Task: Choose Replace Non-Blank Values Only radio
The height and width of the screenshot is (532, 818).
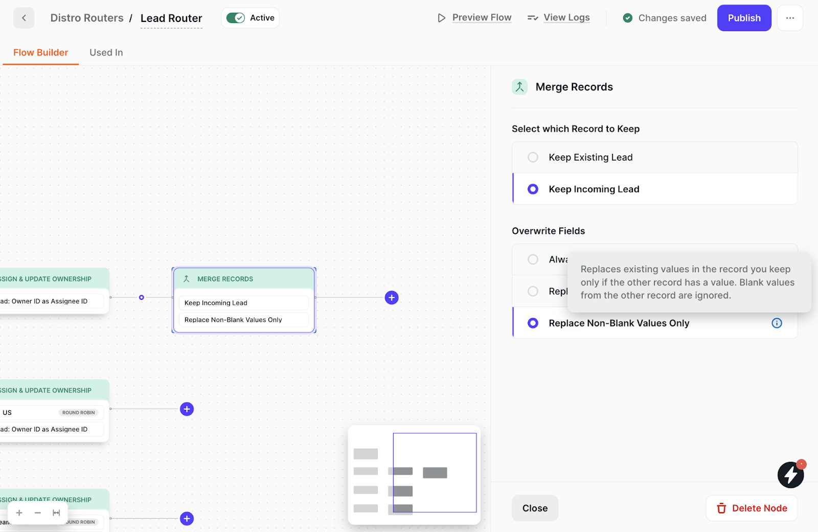Action: click(x=533, y=323)
